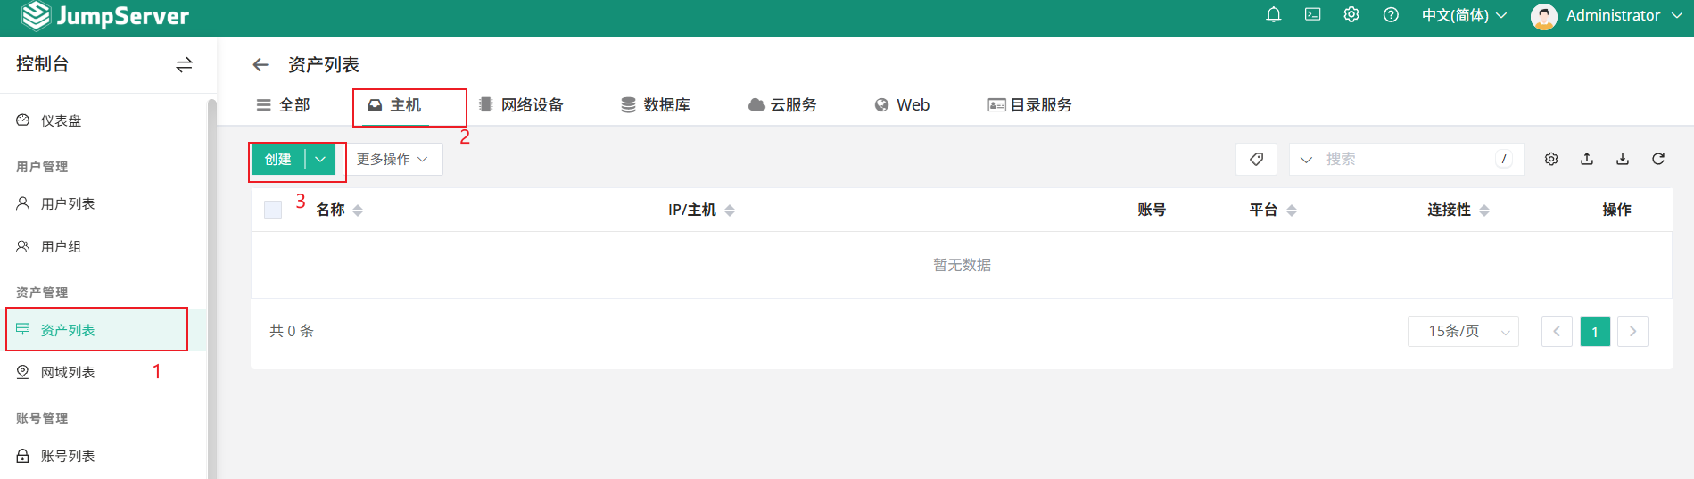This screenshot has width=1694, height=479.
Task: Open table column settings gear
Action: 1551,159
